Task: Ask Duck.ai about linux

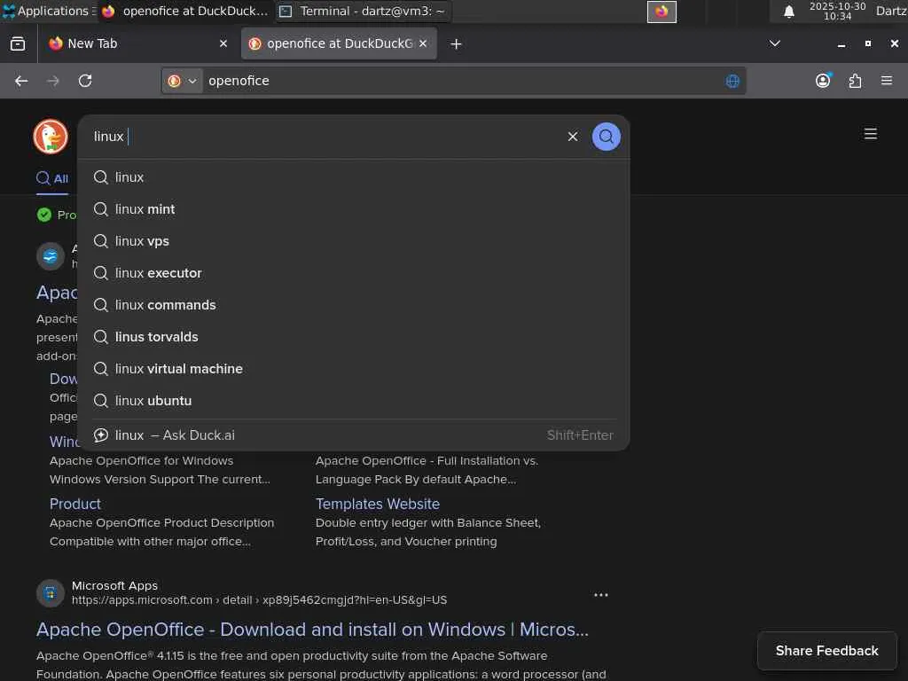Action: (353, 434)
